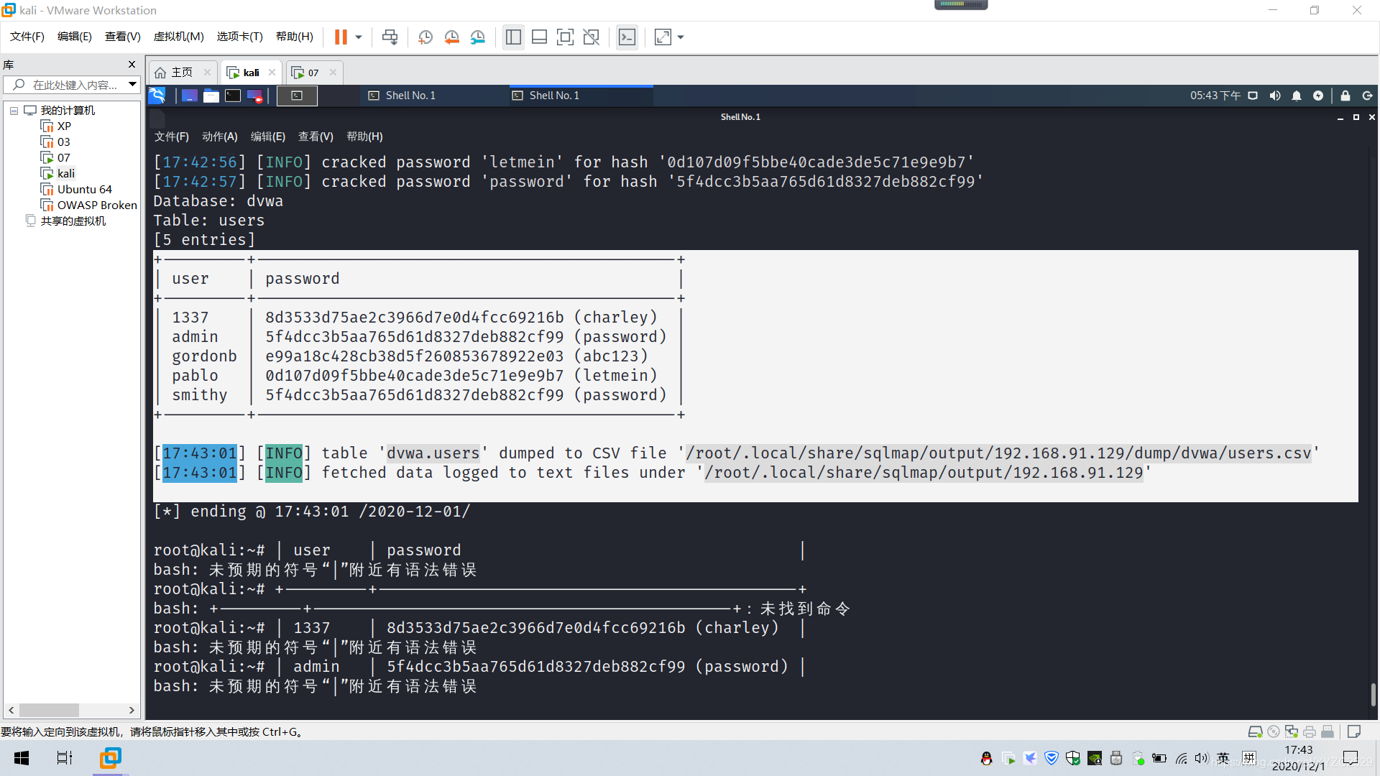Image resolution: width=1380 pixels, height=776 pixels.
Task: Open terminal 动作(A) menu
Action: click(219, 137)
